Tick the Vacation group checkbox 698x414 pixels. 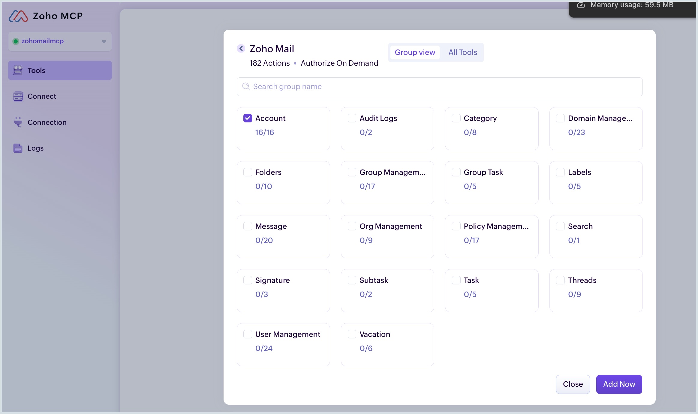point(352,334)
